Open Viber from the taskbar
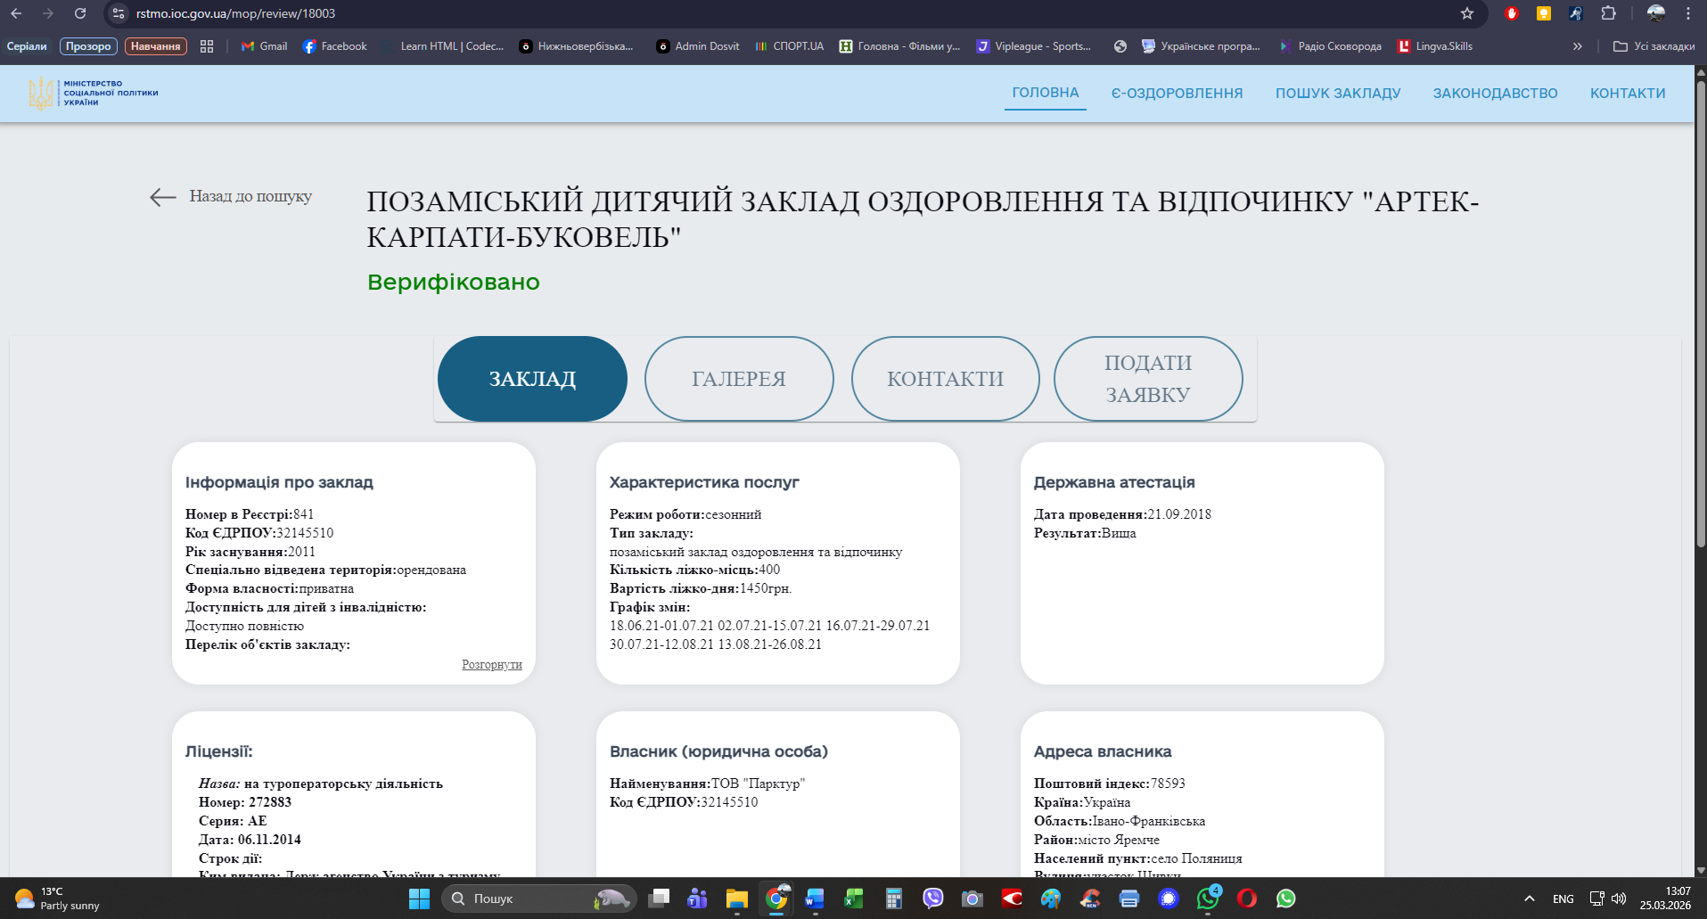 click(x=933, y=898)
